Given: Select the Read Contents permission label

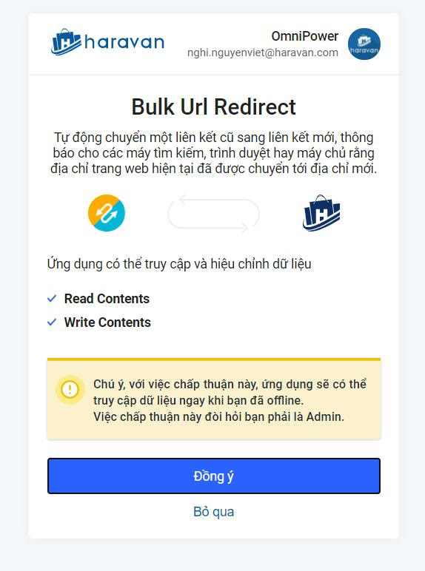Looking at the screenshot, I should [107, 299].
